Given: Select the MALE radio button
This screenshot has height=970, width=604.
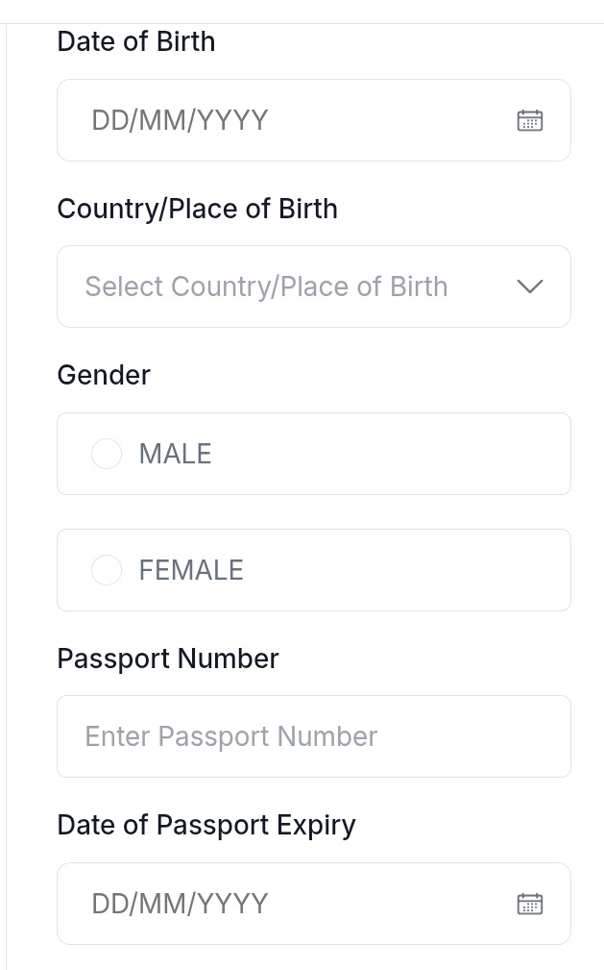Looking at the screenshot, I should pyautogui.click(x=107, y=454).
